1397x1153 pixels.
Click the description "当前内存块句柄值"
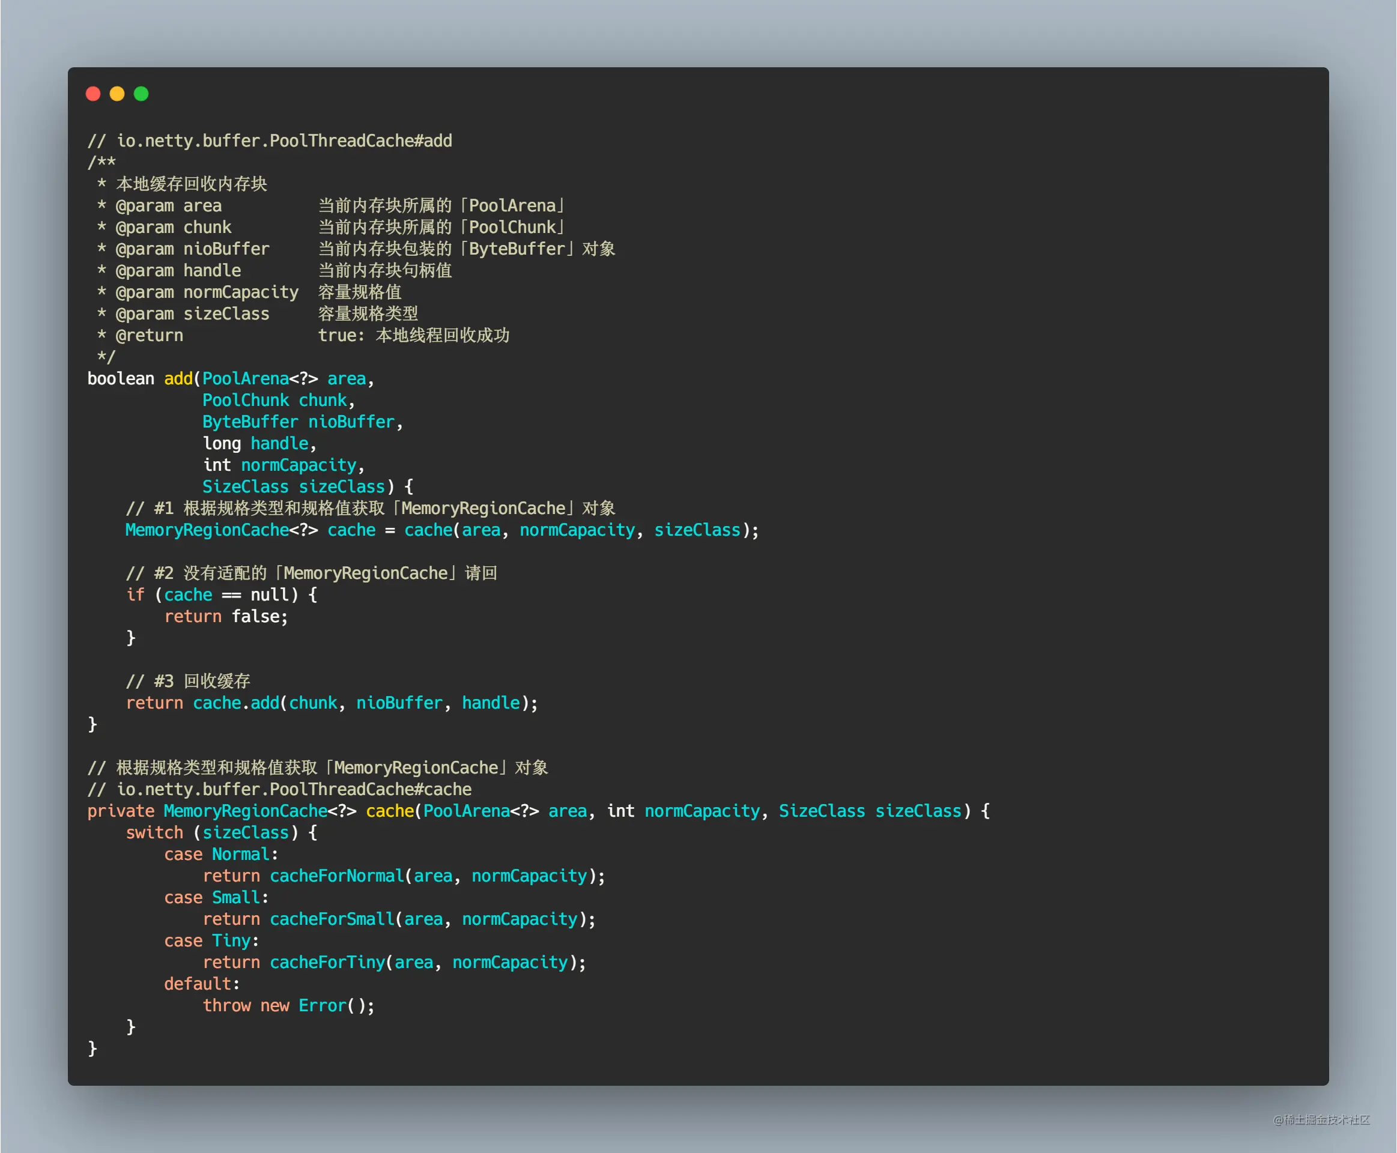386,270
